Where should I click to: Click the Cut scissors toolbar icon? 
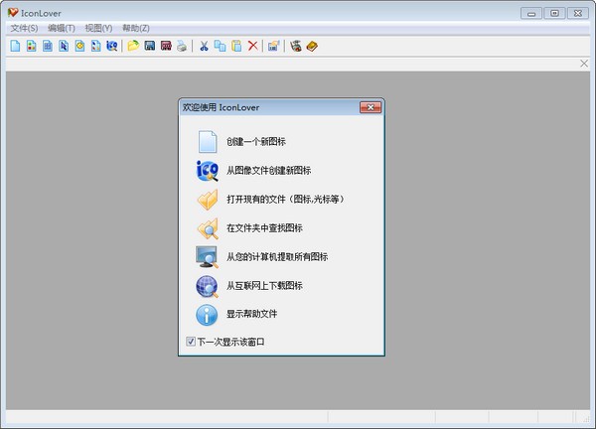(x=204, y=46)
